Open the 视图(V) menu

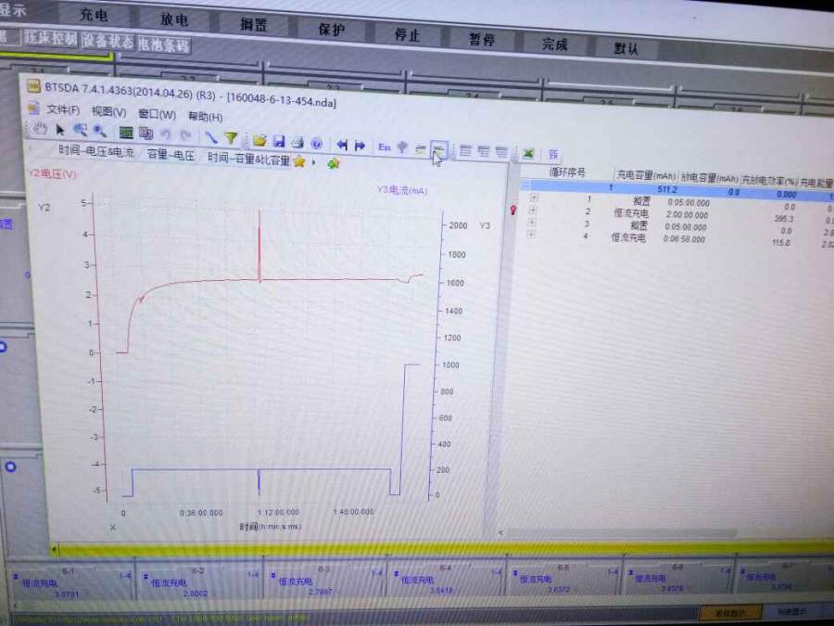click(x=108, y=112)
